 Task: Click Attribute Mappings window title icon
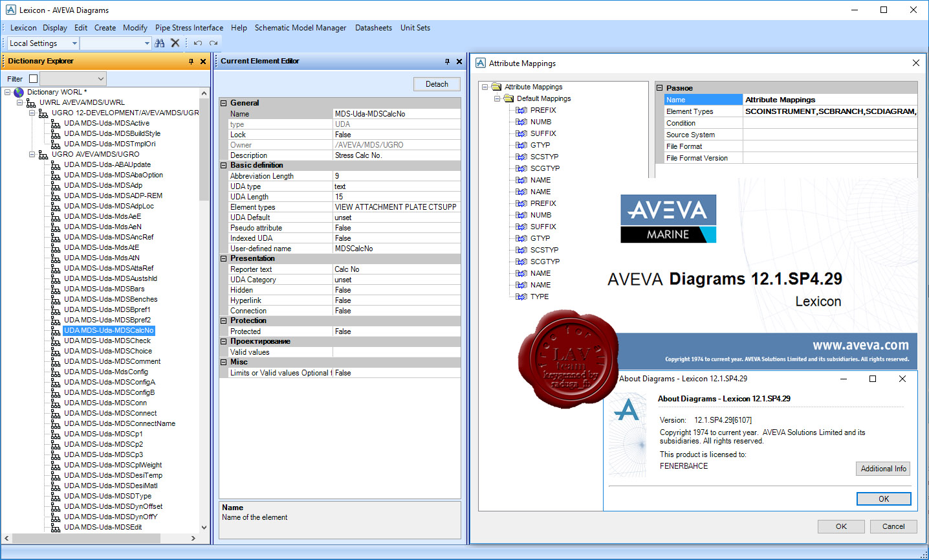coord(481,63)
